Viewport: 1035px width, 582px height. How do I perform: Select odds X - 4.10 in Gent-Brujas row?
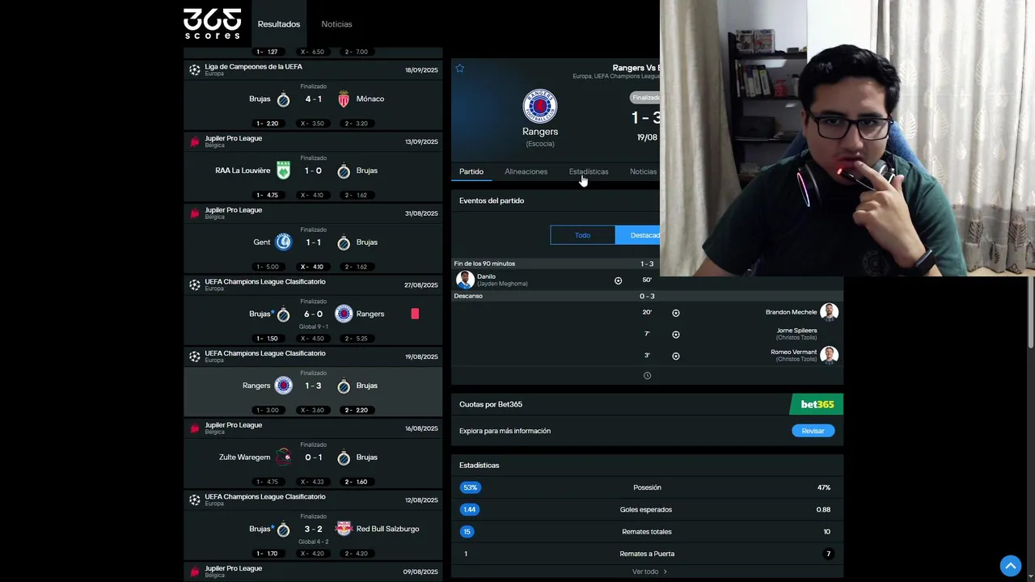(312, 267)
